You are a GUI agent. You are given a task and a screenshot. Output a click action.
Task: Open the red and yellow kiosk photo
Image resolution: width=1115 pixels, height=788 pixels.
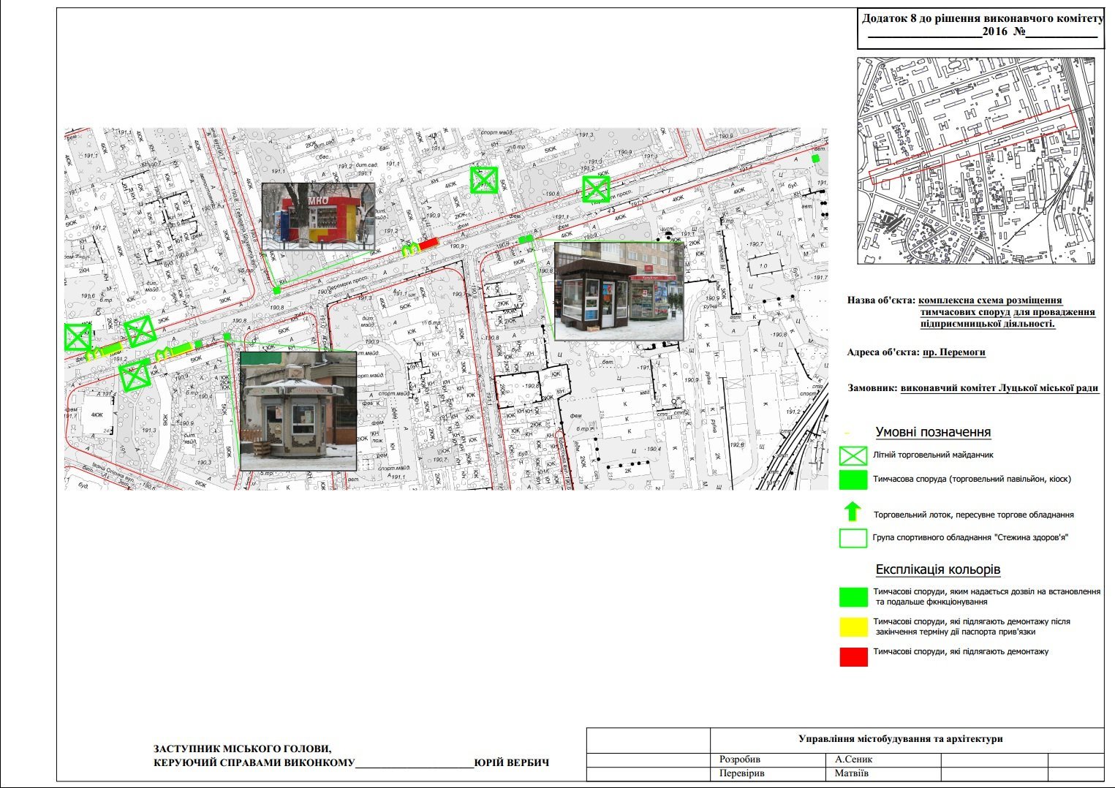(x=318, y=216)
